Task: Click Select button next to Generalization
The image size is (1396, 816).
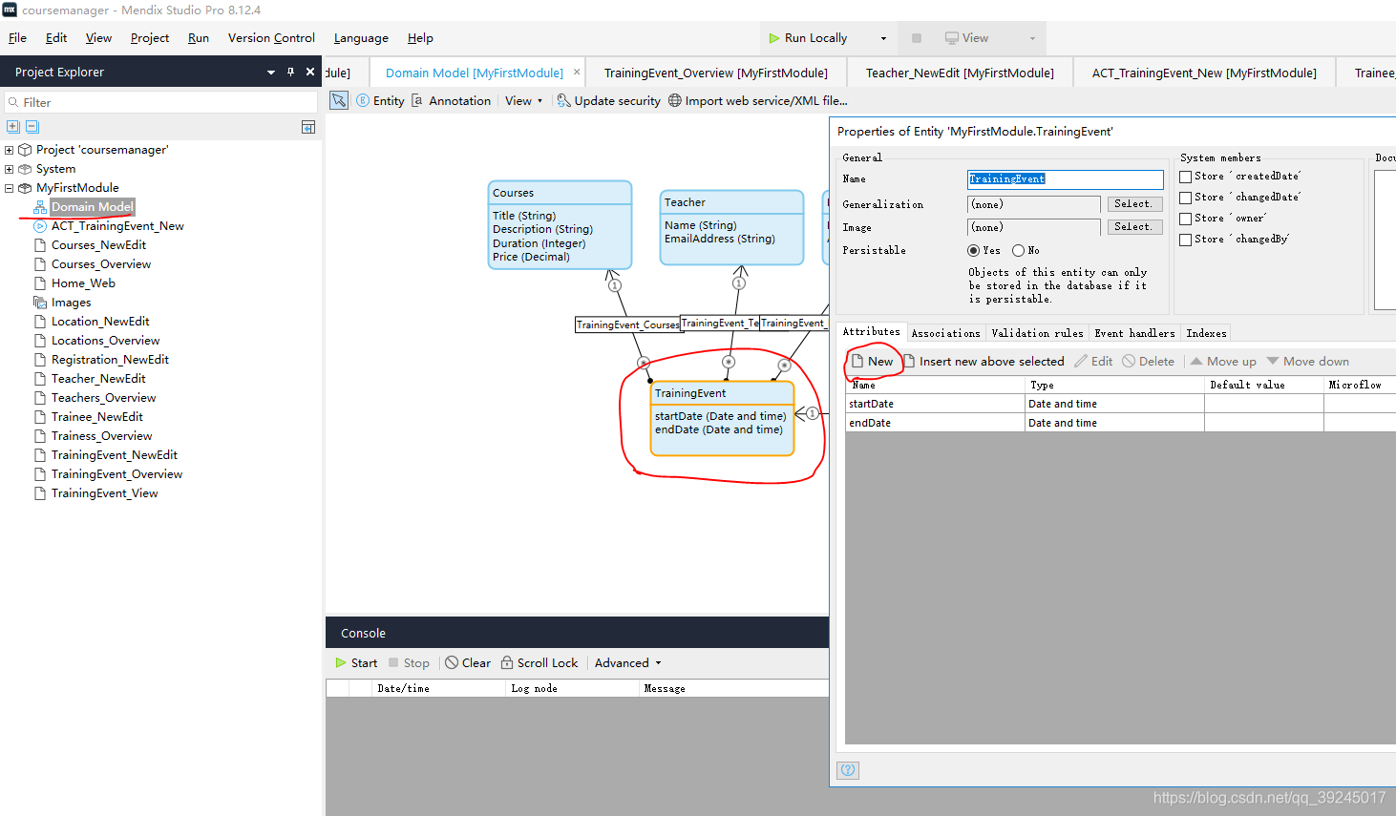Action: pos(1133,204)
